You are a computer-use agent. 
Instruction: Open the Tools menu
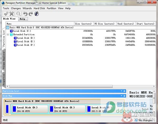pos(6,8)
